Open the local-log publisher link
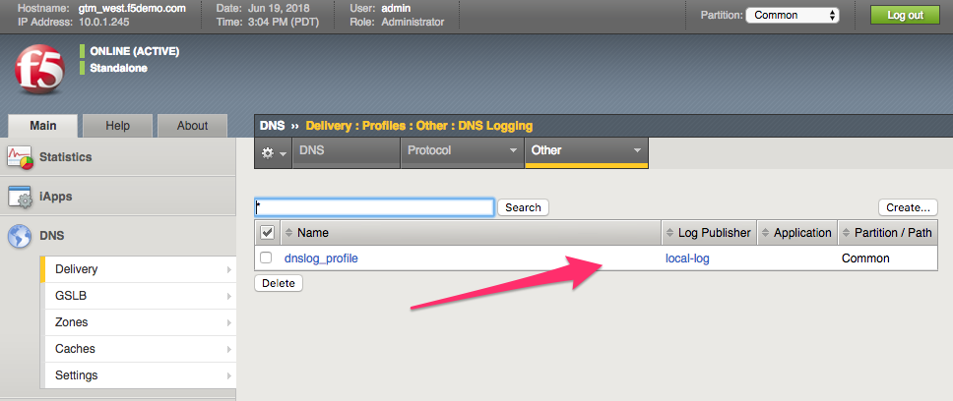The height and width of the screenshot is (401, 953). click(x=687, y=258)
